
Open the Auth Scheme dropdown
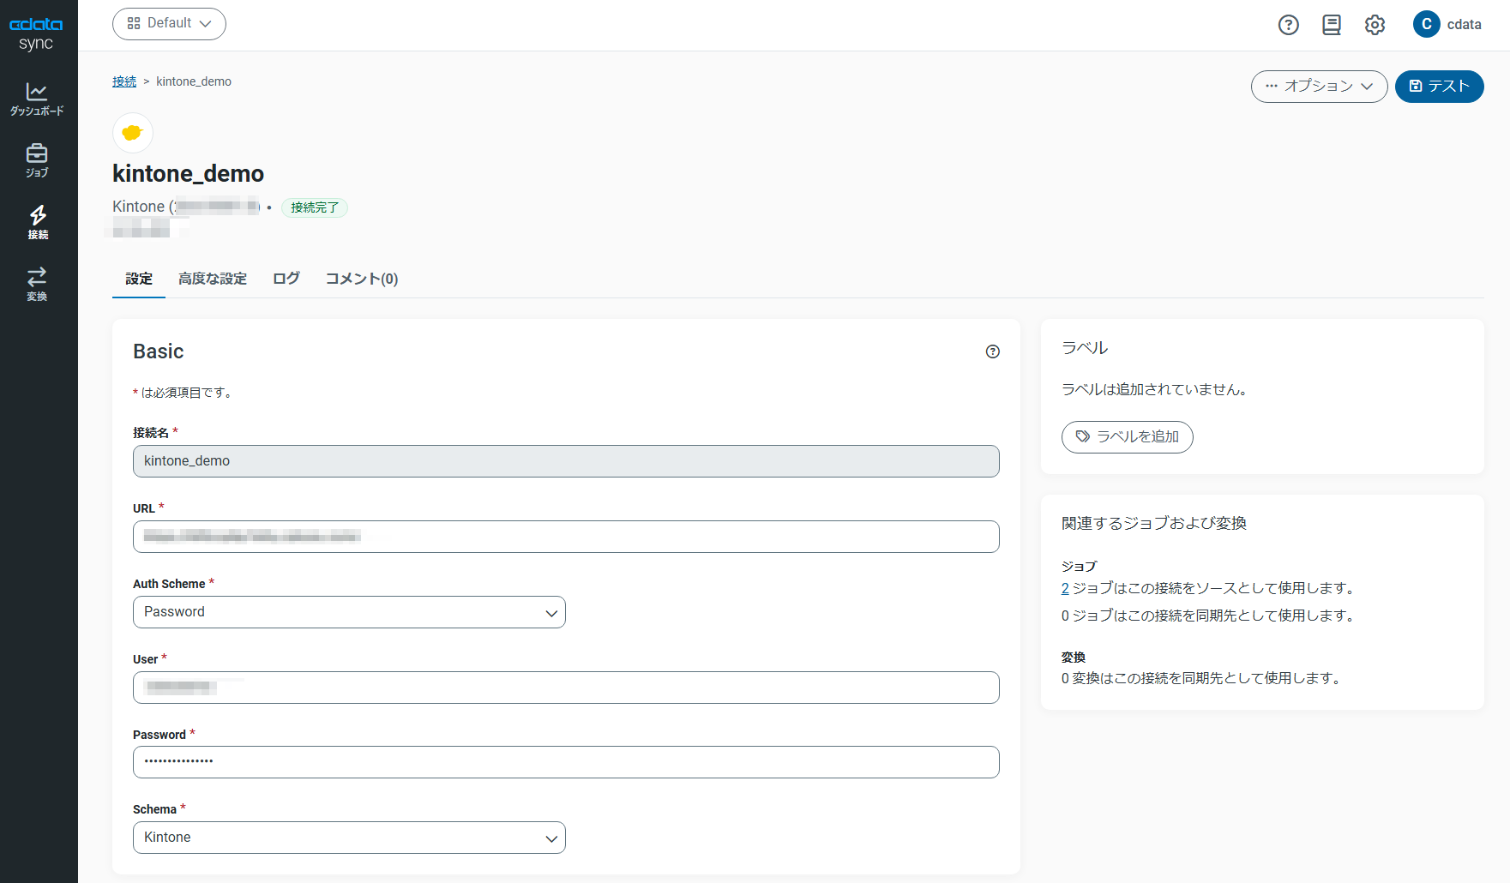tap(349, 612)
